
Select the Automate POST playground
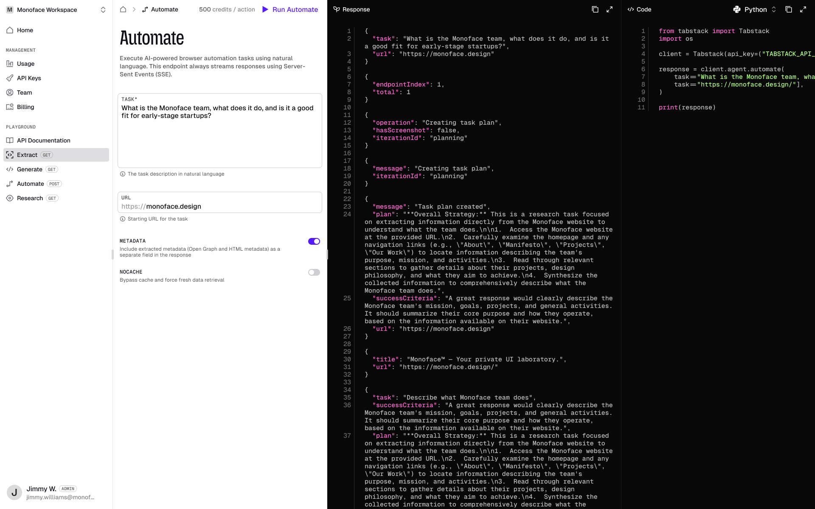click(56, 184)
